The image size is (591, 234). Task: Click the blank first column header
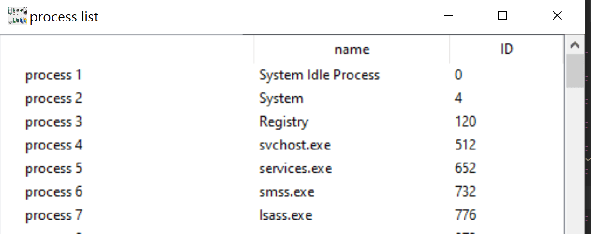(x=127, y=50)
